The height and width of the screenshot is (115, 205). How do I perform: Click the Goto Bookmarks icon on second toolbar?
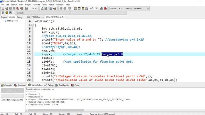point(10,13)
